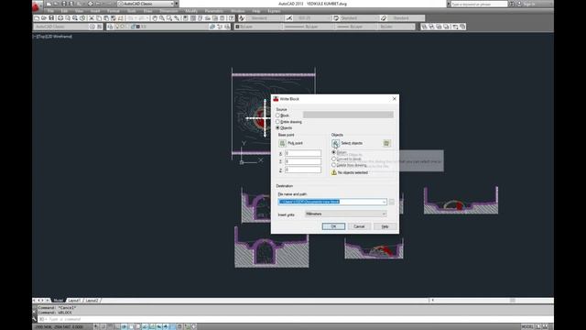
Task: Open the Format menu
Action: [x=114, y=11]
